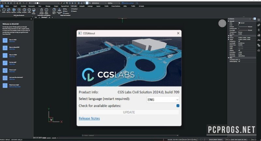The height and width of the screenshot is (141, 261).
Task: Open the Layers panel icon on right strip
Action: [x=259, y=25]
